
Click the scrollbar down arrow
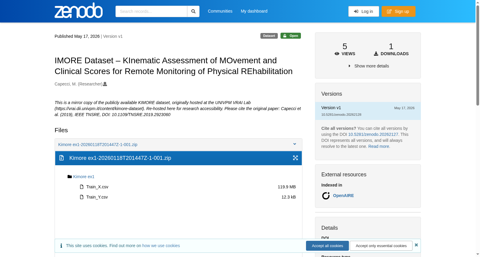tap(478, 254)
